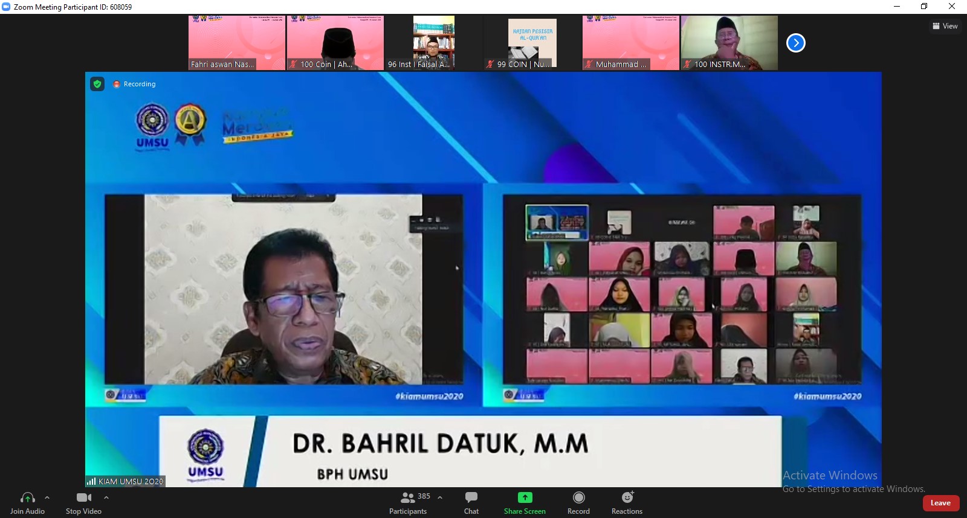Viewport: 967px width, 518px height.
Task: Select 99 COIN | Nu... participant thumbnail
Action: [x=532, y=43]
